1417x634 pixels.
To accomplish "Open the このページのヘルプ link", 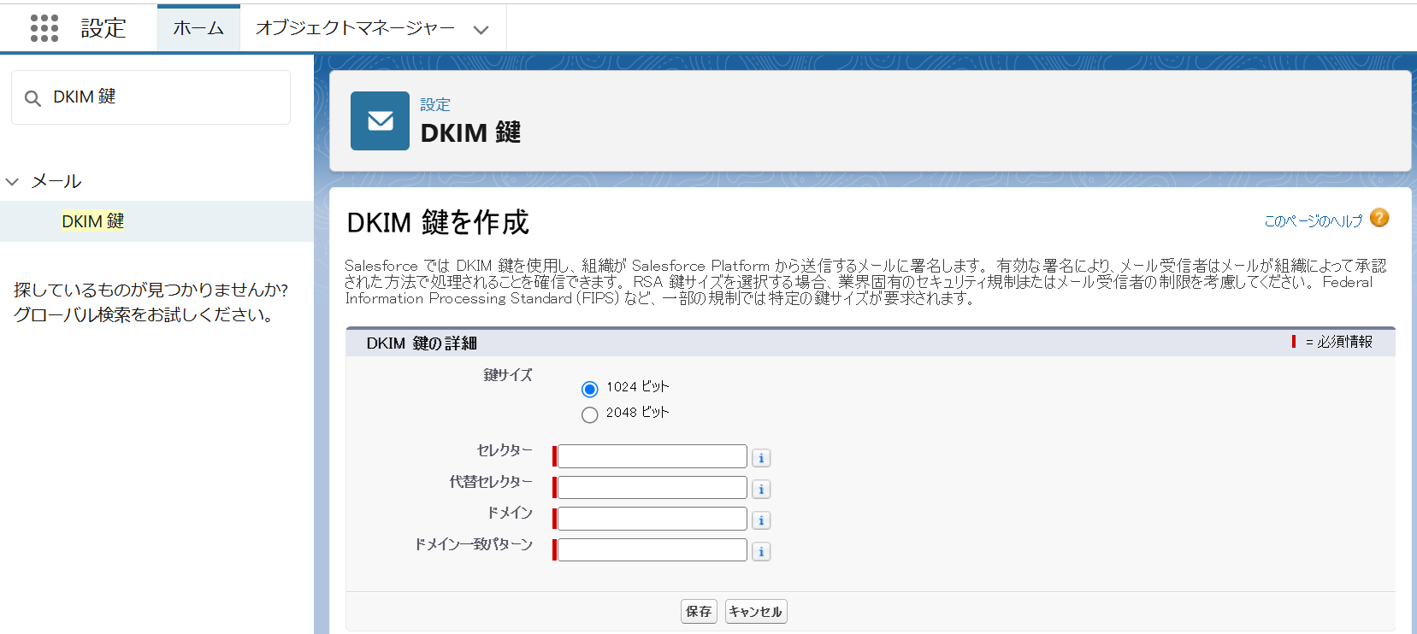I will tap(1313, 221).
